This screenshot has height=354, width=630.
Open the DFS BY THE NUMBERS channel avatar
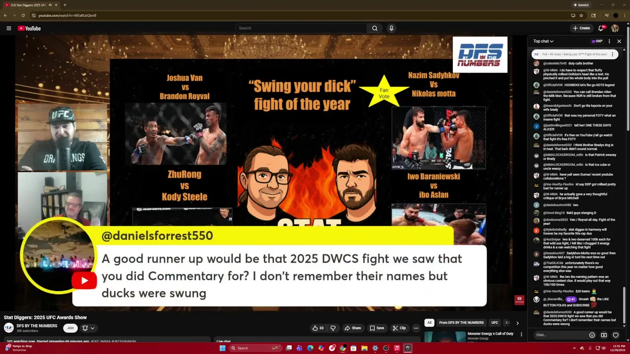pos(8,328)
